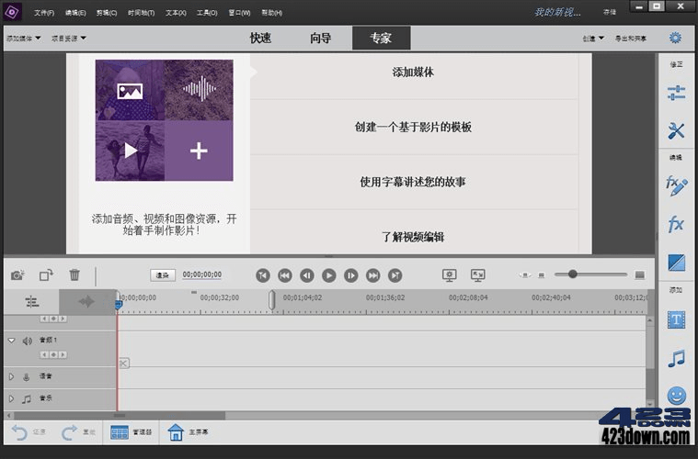Click the rotate clip icon
Image resolution: width=698 pixels, height=459 pixels.
click(x=46, y=275)
